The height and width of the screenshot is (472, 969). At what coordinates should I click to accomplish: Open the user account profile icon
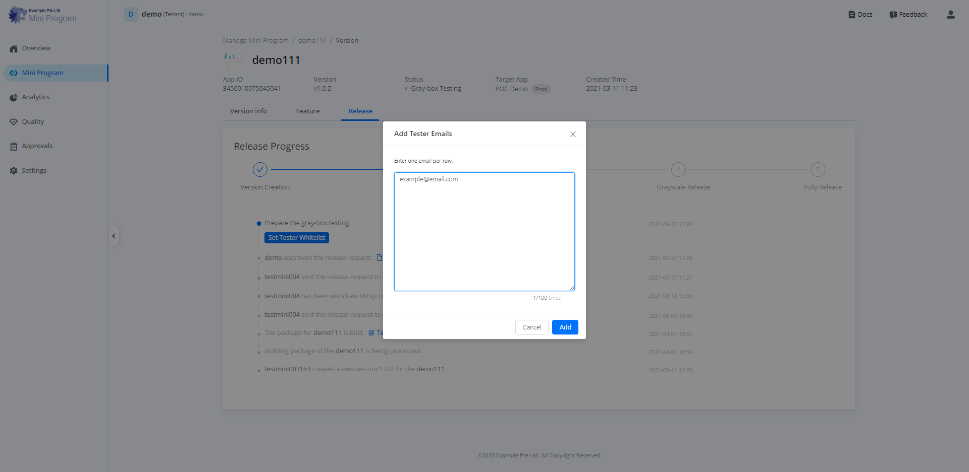tap(950, 15)
